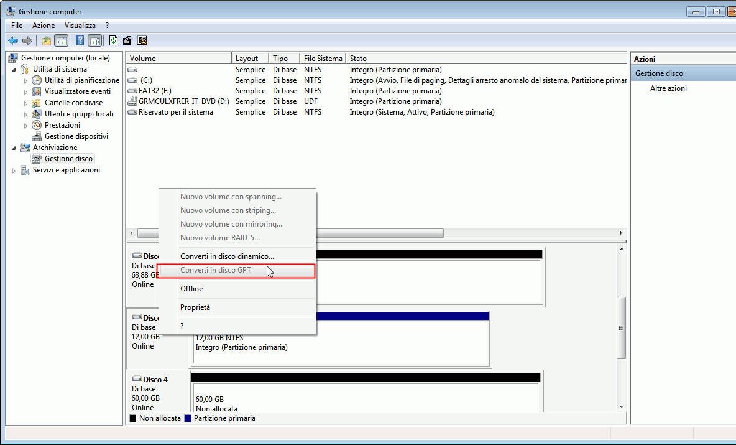Click the gray Forward arrow toolbar icon
Screen dimensions: 736x445
[x=27, y=41]
